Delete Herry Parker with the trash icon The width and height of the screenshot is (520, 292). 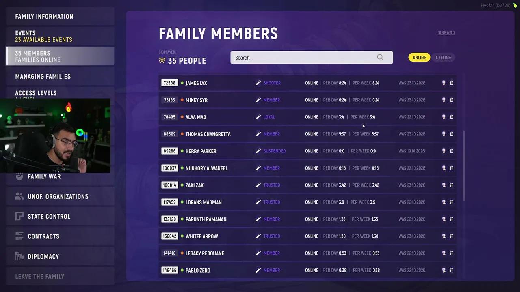[x=451, y=151]
